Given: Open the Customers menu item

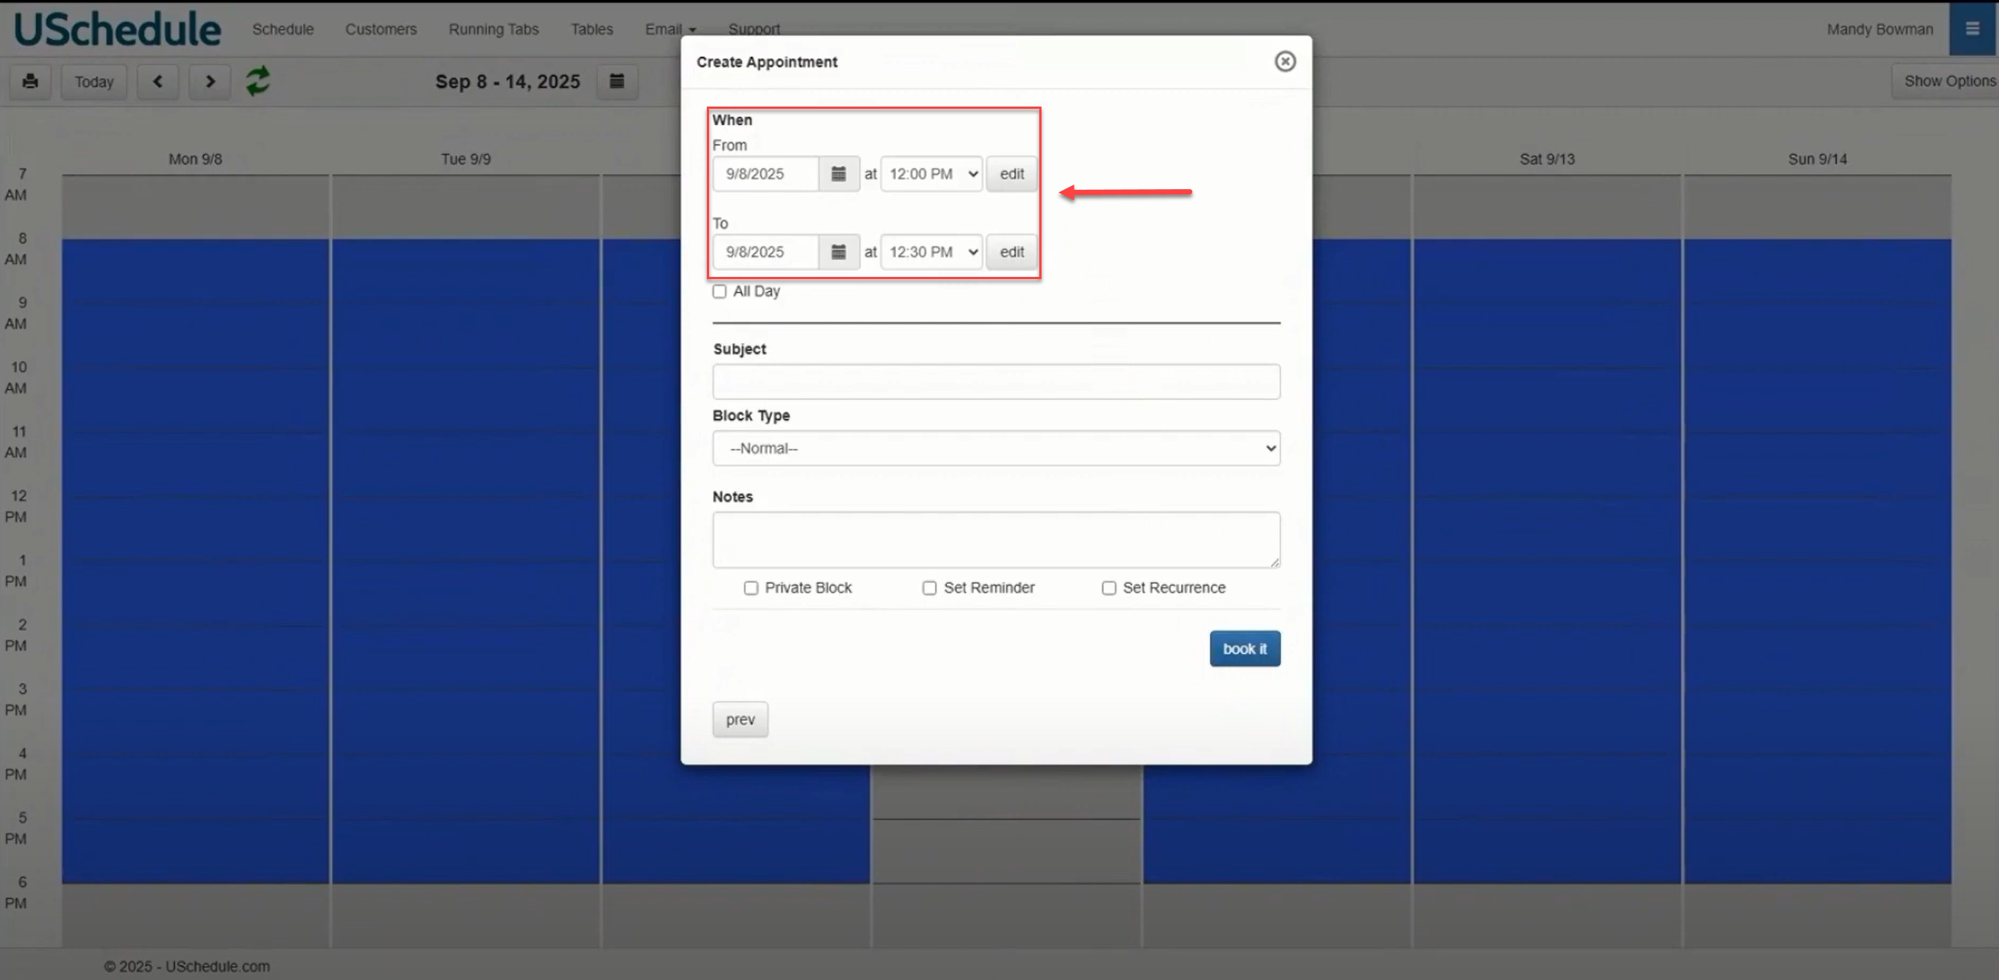Looking at the screenshot, I should tap(380, 29).
